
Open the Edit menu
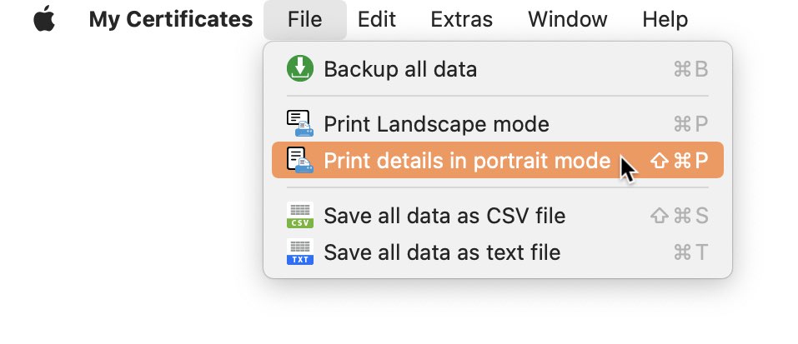coord(377,19)
